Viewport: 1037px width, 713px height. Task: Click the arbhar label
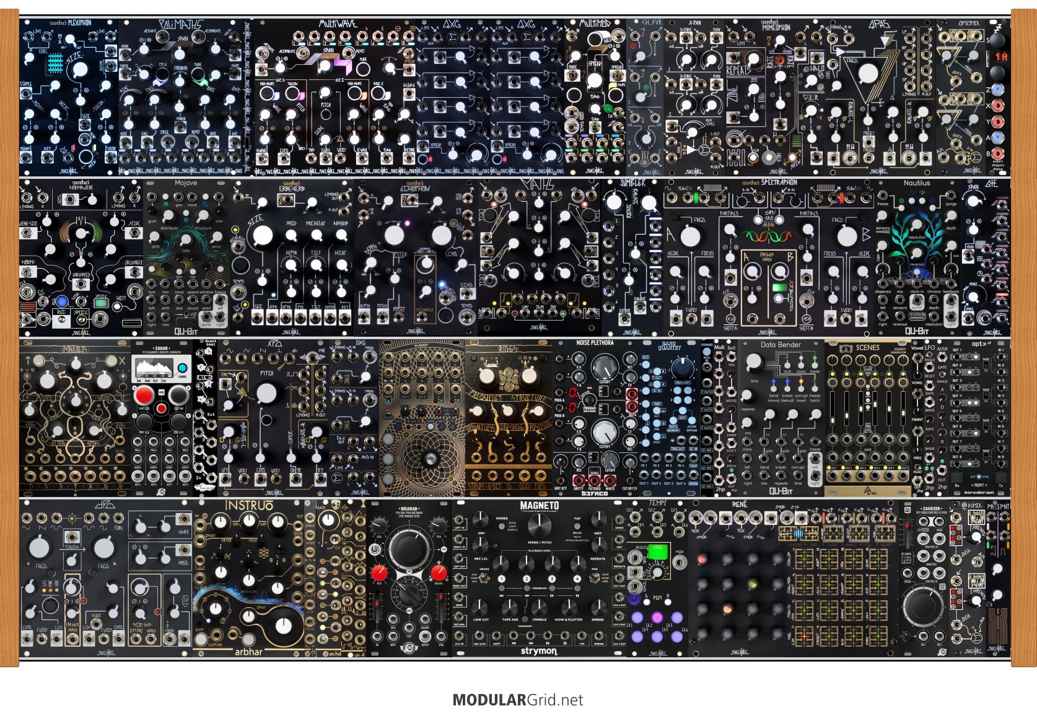click(248, 651)
